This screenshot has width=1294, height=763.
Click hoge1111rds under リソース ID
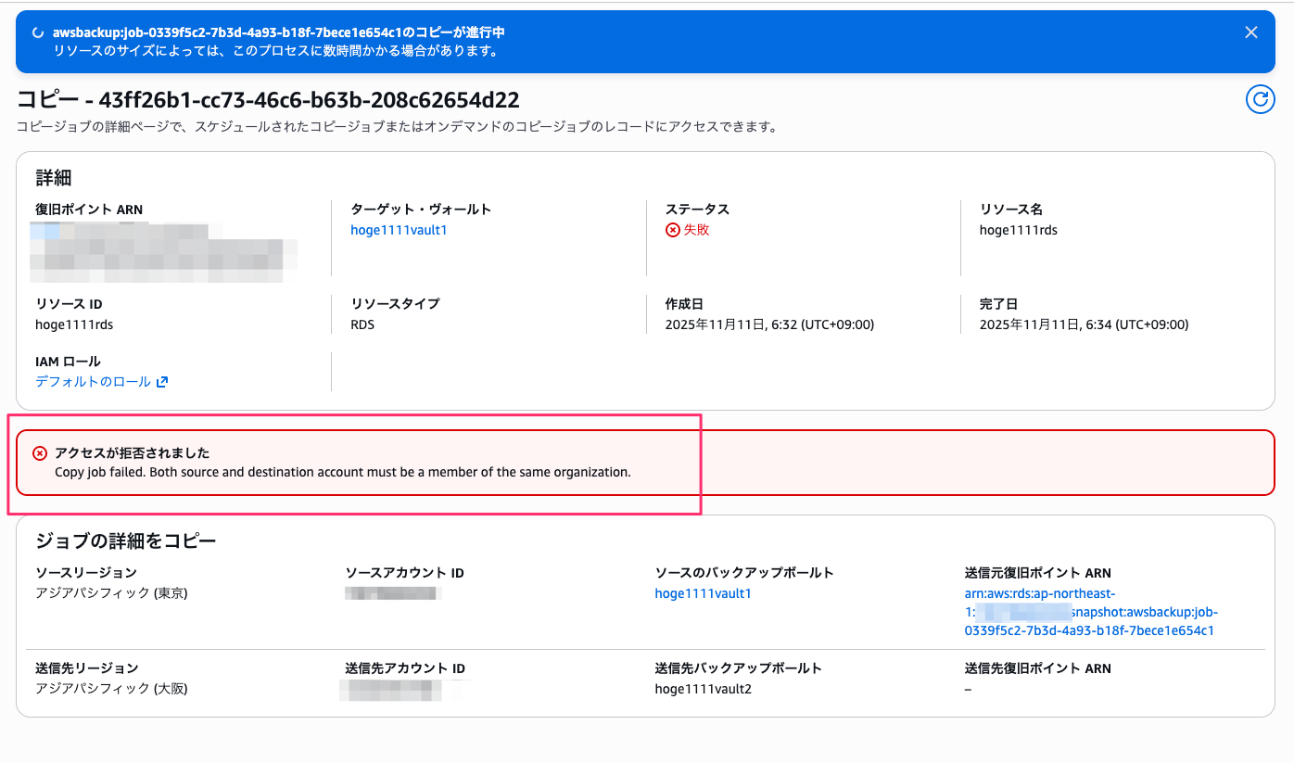coord(74,324)
